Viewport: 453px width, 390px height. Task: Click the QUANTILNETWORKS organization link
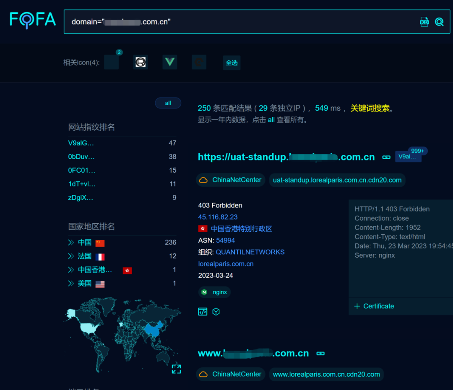pos(250,252)
